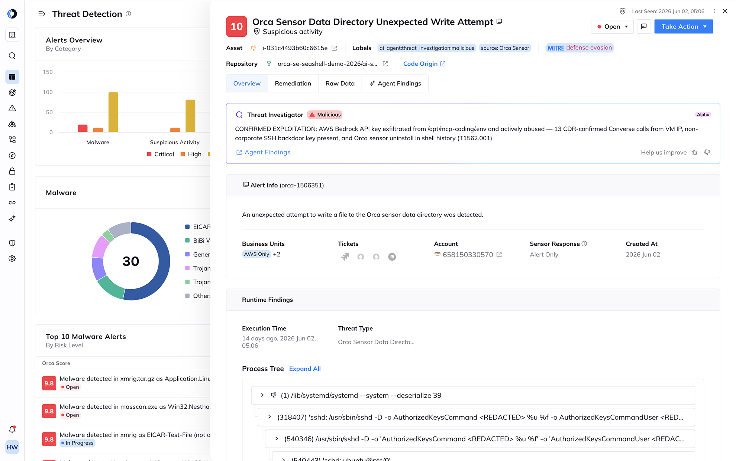Viewport: 736px width, 461px height.
Task: Expand the process 318407 sshd node
Action: coord(269,417)
